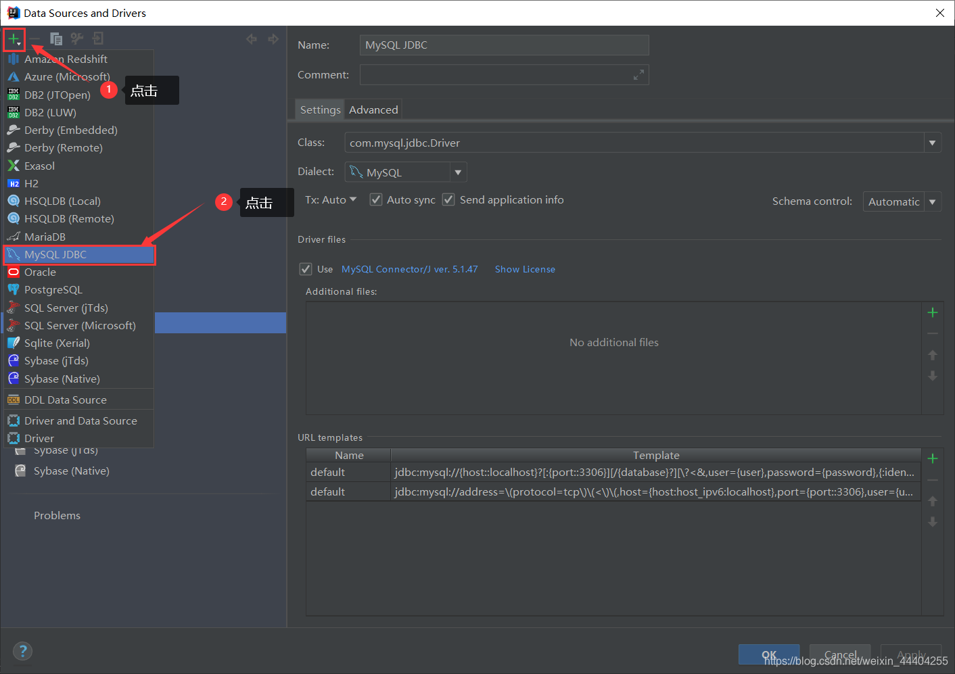Remove URL template with minus icon
This screenshot has width=955, height=674.
pos(933,480)
